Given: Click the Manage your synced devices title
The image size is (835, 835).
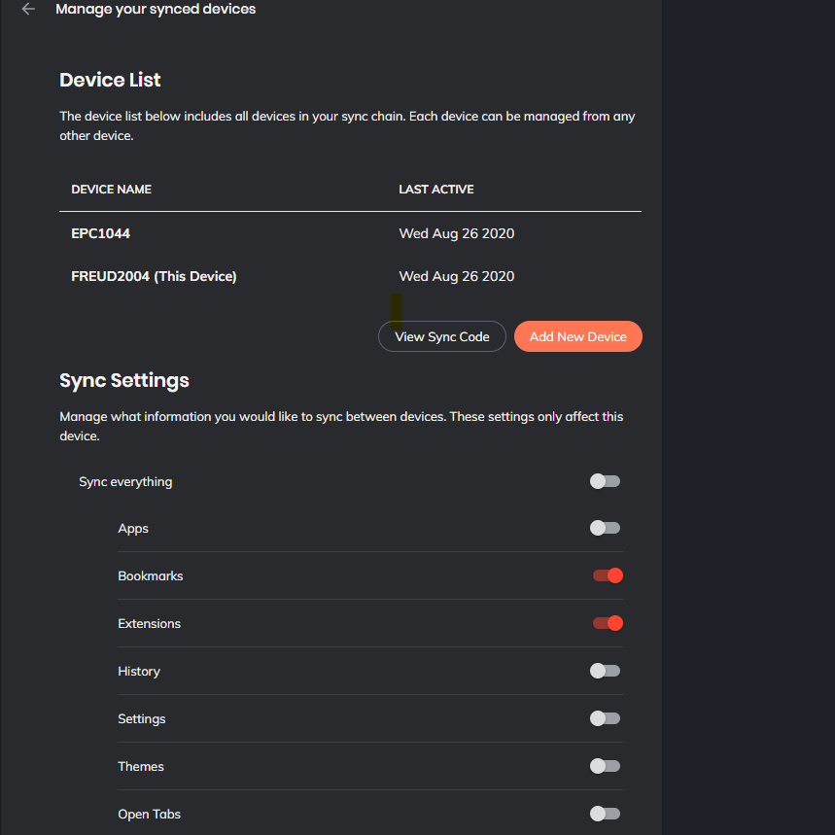Looking at the screenshot, I should 156,10.
